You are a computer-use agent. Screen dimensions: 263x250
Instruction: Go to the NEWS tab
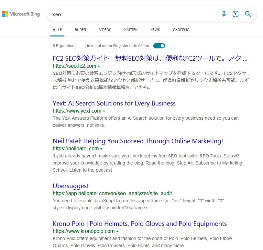[155, 30]
